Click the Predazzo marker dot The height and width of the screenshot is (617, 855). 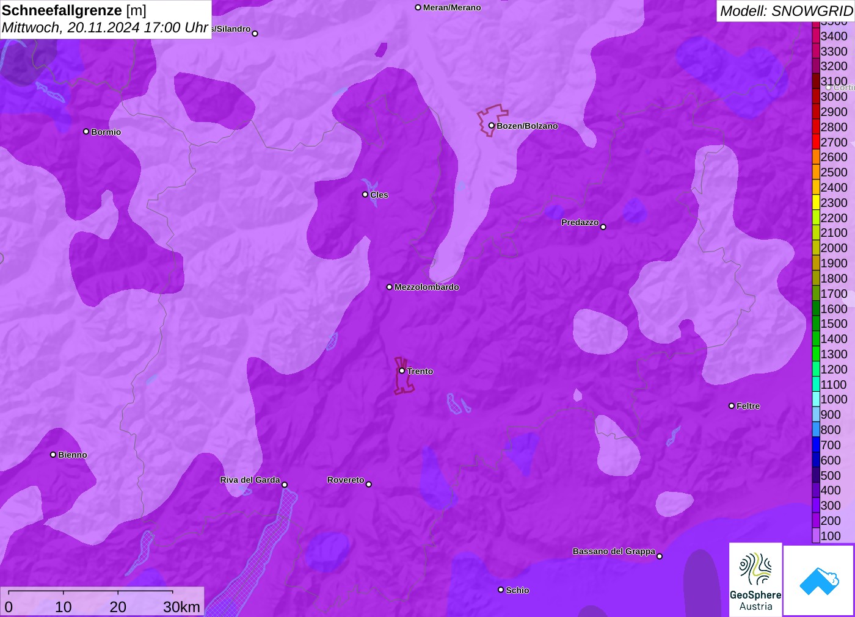click(x=603, y=227)
